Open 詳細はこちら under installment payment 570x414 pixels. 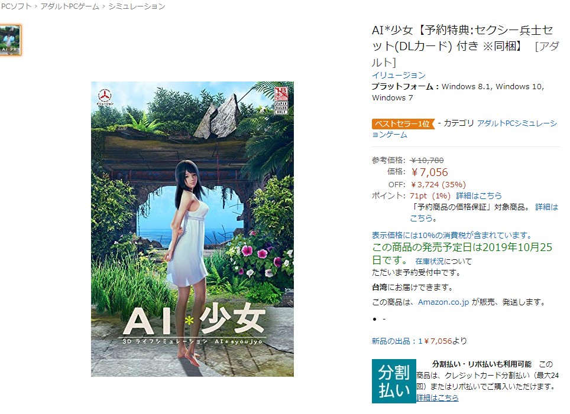[x=438, y=397]
